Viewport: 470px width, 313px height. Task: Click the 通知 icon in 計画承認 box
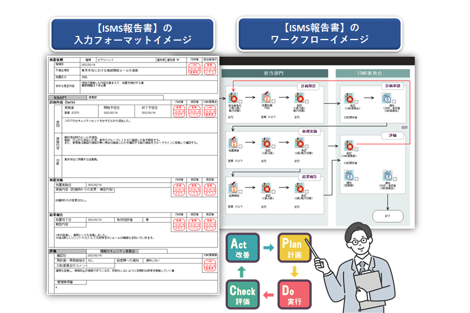[386, 97]
